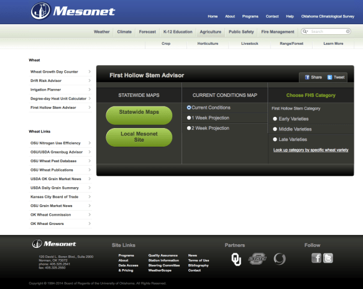363x289 pixels.
Task: Open footer Quality Assurance link
Action: tap(163, 255)
